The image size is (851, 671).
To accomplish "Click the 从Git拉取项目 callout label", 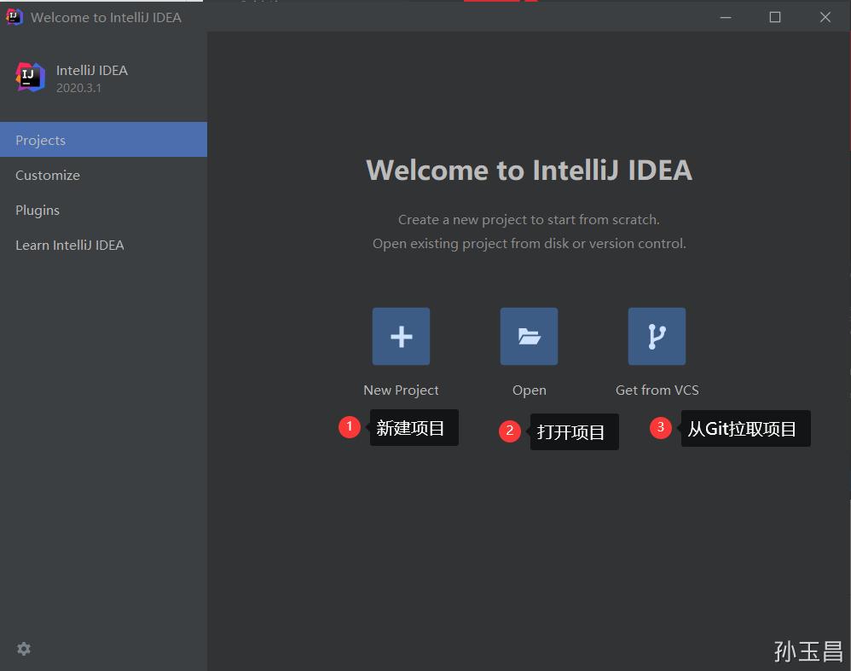I will pyautogui.click(x=745, y=428).
